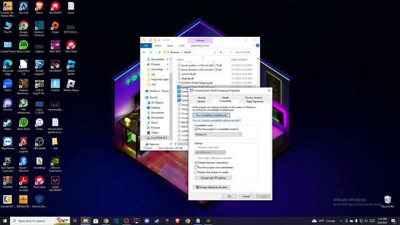Cancel the properties dialog
400x225 pixels.
246,196
